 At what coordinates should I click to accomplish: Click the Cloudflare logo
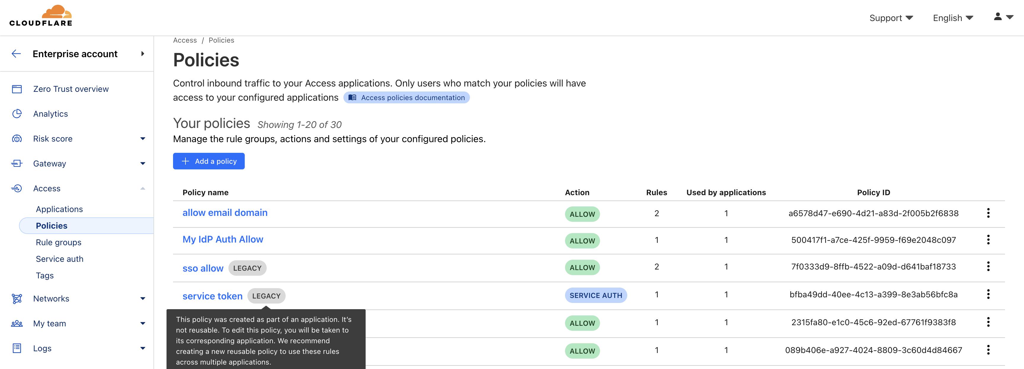(x=41, y=16)
